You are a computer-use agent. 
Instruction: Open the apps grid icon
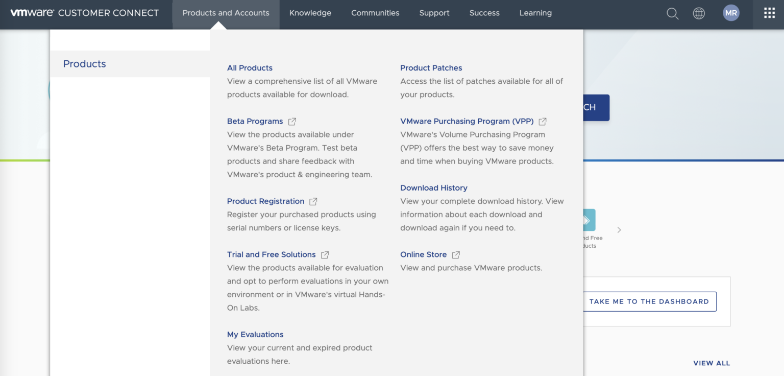pos(769,13)
